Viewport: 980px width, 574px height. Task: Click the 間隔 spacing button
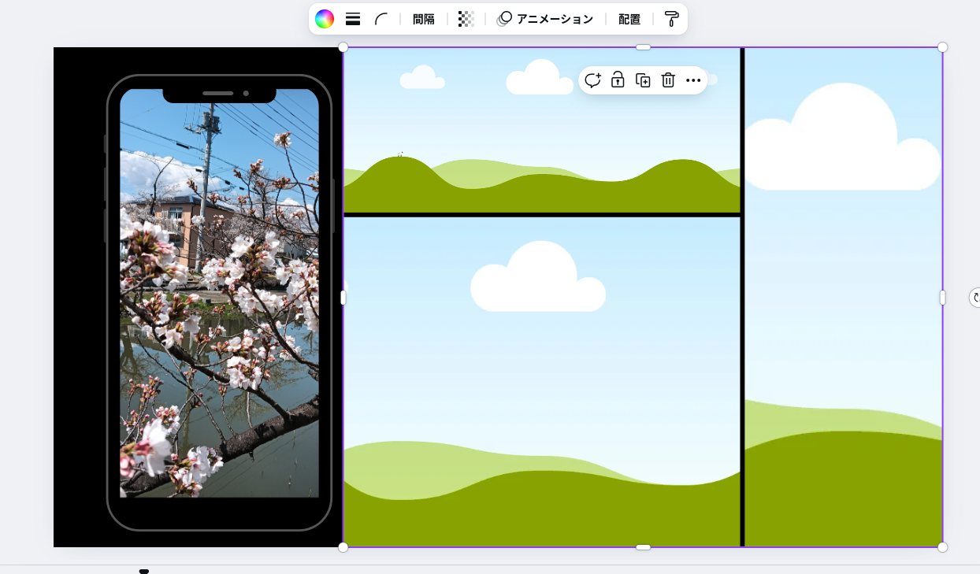(x=424, y=19)
